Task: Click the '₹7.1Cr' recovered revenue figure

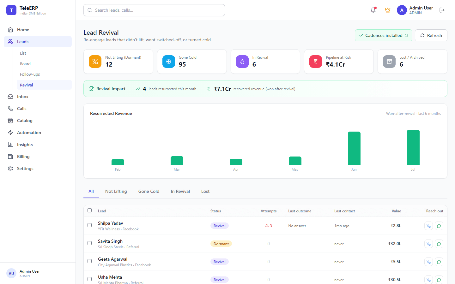Action: [222, 89]
